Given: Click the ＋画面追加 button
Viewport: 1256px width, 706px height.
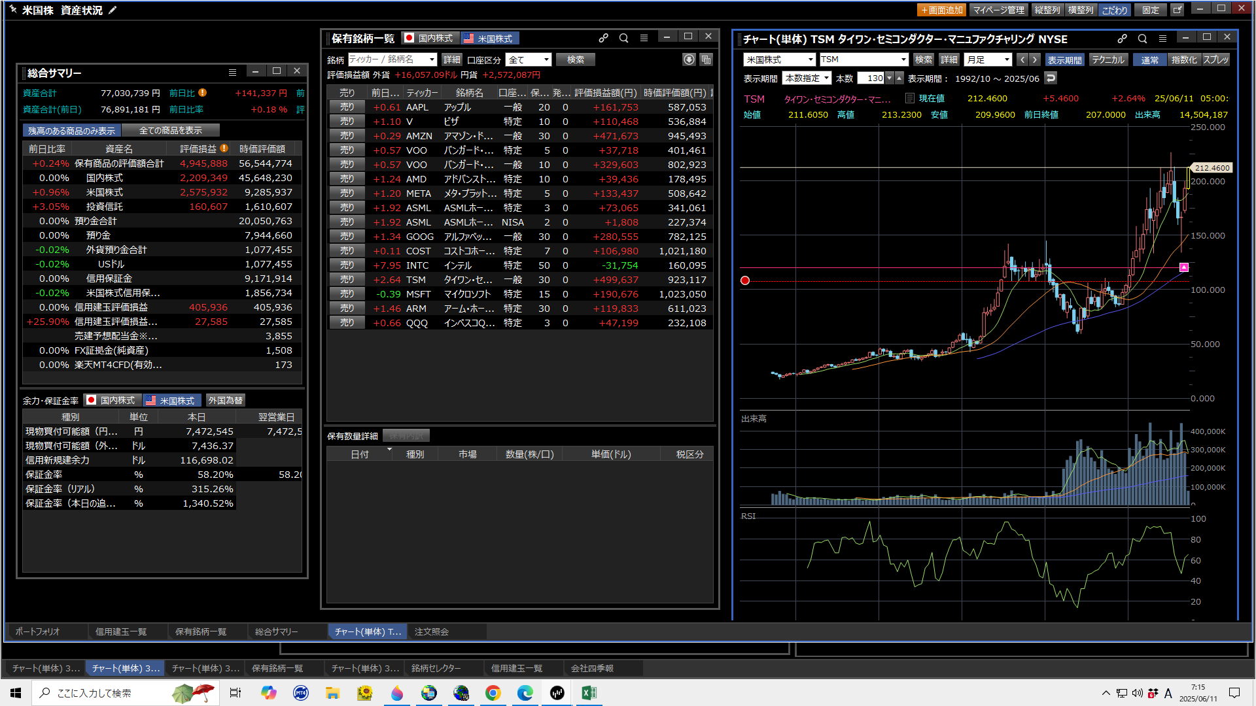Looking at the screenshot, I should pos(942,10).
